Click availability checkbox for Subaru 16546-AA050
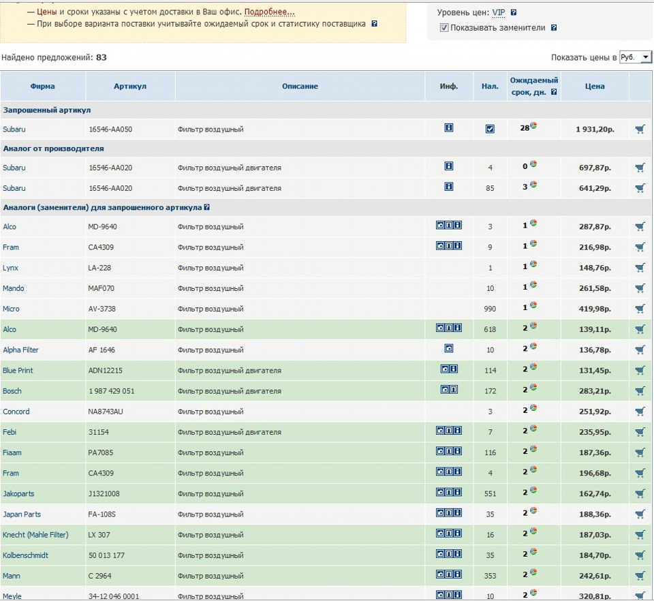 [490, 129]
